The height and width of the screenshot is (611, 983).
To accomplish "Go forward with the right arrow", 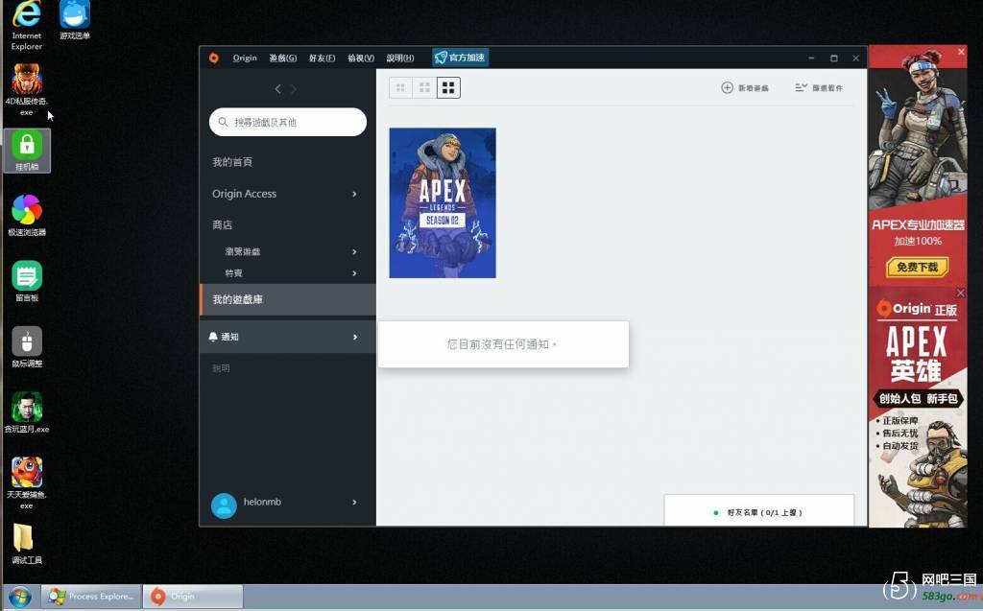I will (x=293, y=89).
